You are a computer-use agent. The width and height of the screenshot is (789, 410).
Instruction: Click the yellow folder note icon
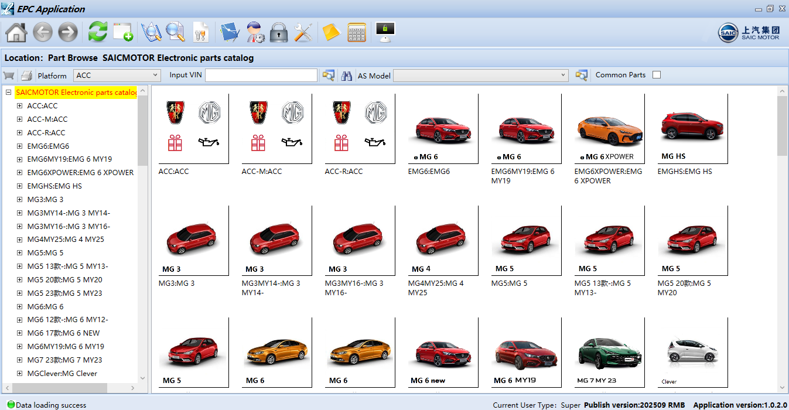(331, 32)
